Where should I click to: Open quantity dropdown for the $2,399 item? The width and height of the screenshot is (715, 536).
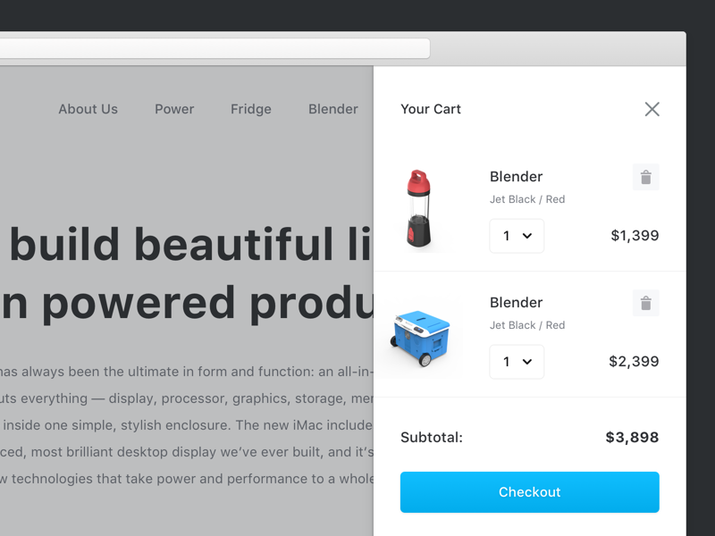(517, 362)
